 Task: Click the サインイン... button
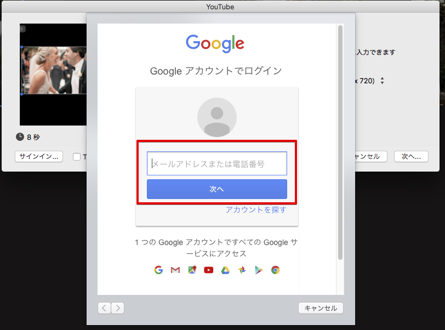[39, 157]
